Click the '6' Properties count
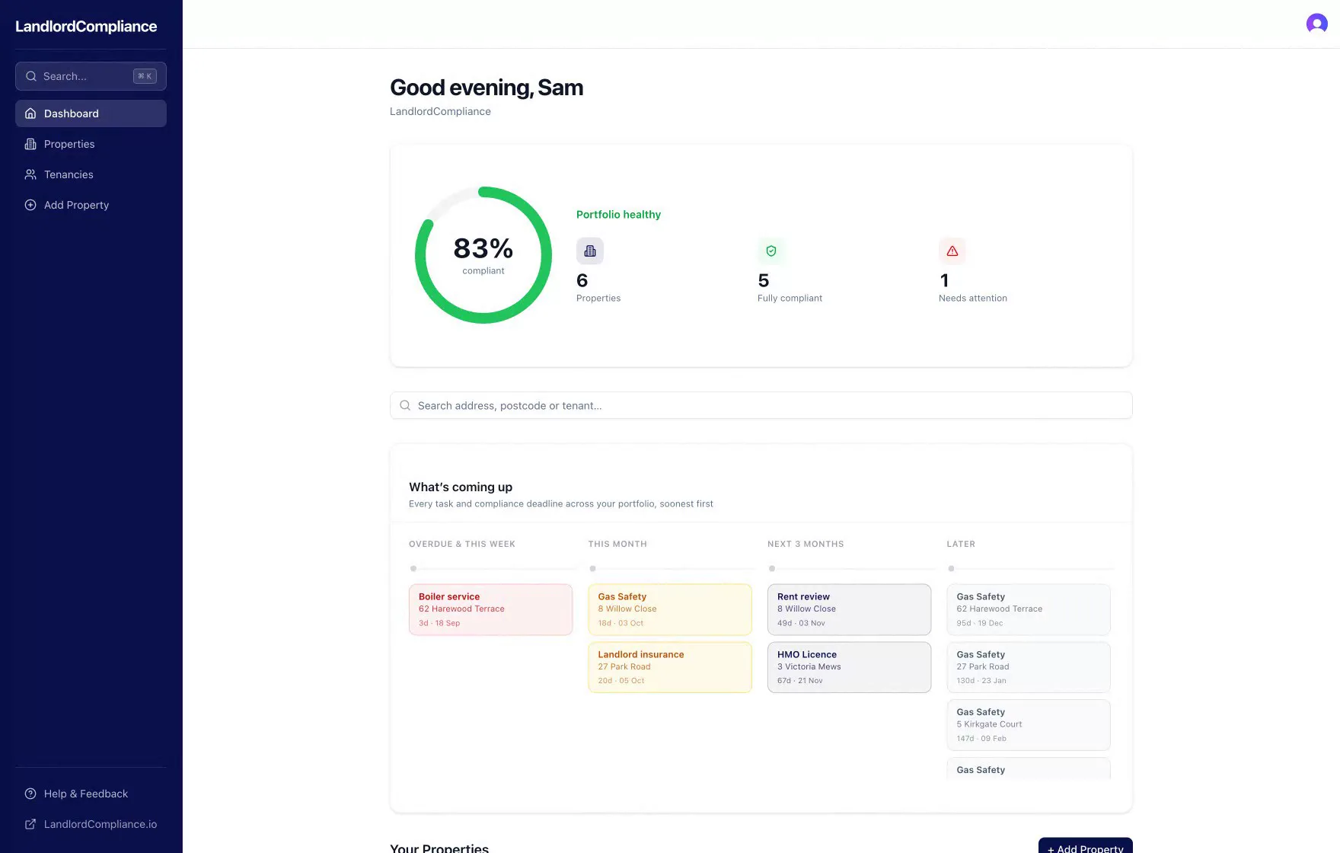Image resolution: width=1340 pixels, height=853 pixels. pyautogui.click(x=582, y=280)
